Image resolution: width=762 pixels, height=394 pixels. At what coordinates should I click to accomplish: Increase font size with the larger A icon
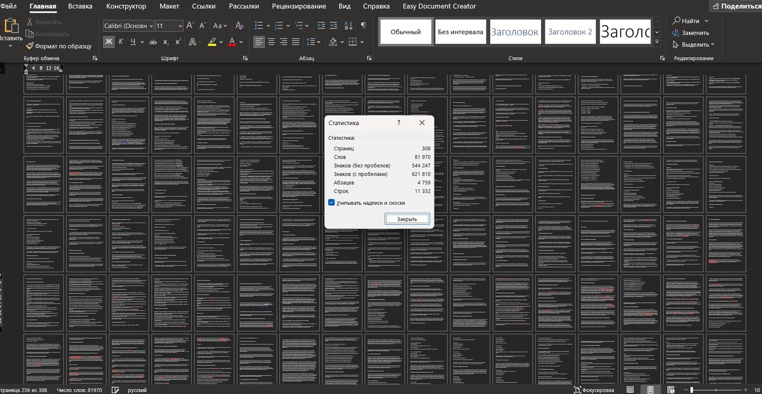[191, 26]
